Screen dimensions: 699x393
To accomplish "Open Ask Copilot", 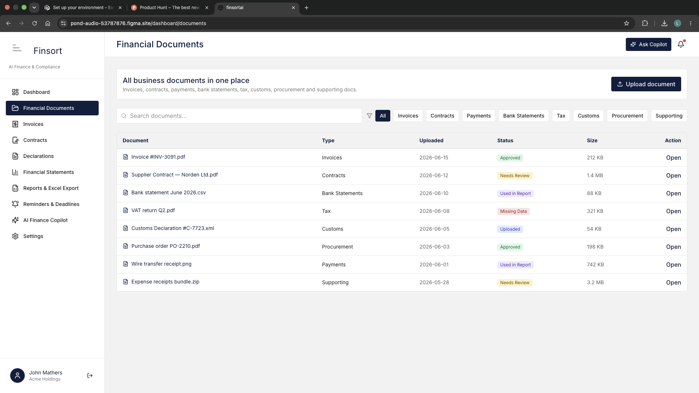I will [648, 44].
